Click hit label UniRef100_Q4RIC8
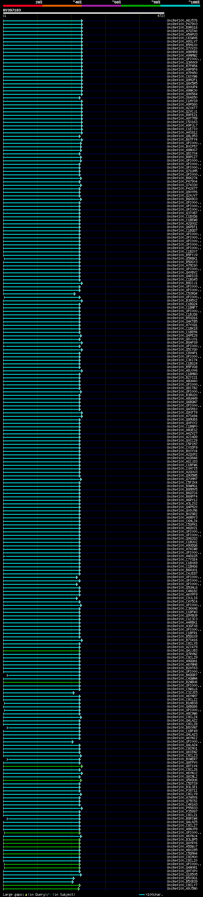 [182, 276]
